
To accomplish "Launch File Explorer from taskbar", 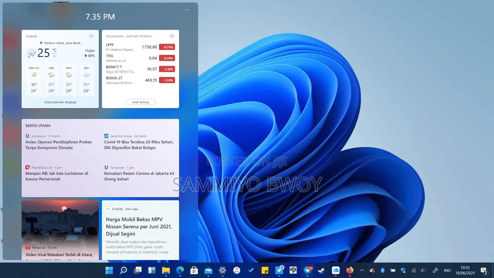I will [x=166, y=270].
